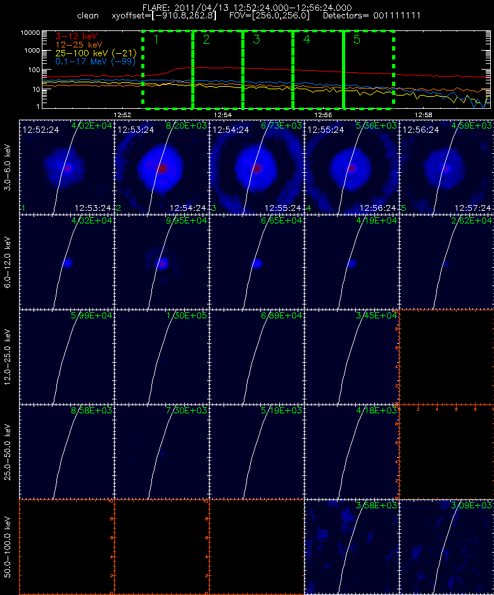Image resolution: width=494 pixels, height=595 pixels.
Task: Choose the 25.0-50.0 keV panel labeled 5.19E+03
Action: click(256, 451)
